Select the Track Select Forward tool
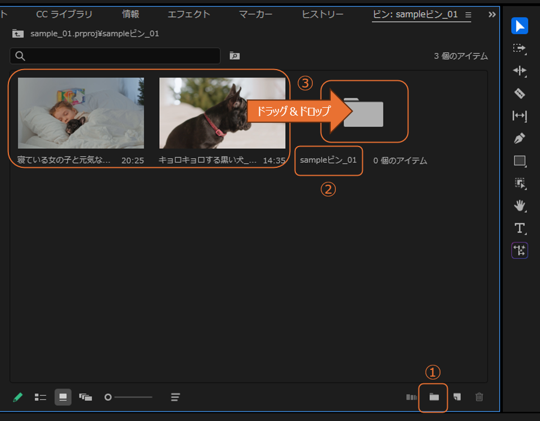The image size is (540, 421). [519, 48]
